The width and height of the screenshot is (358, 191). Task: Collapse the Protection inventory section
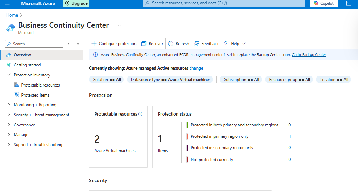9,75
